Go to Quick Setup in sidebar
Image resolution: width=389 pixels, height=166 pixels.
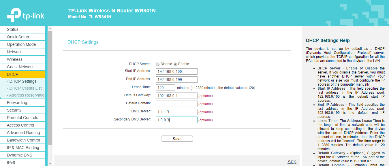18,37
